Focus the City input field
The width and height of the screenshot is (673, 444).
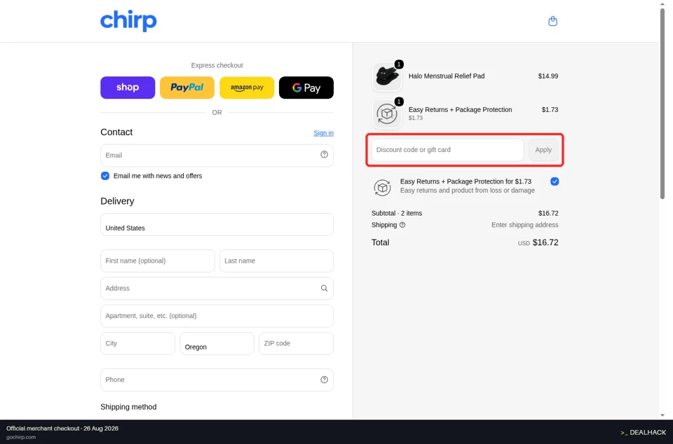137,343
